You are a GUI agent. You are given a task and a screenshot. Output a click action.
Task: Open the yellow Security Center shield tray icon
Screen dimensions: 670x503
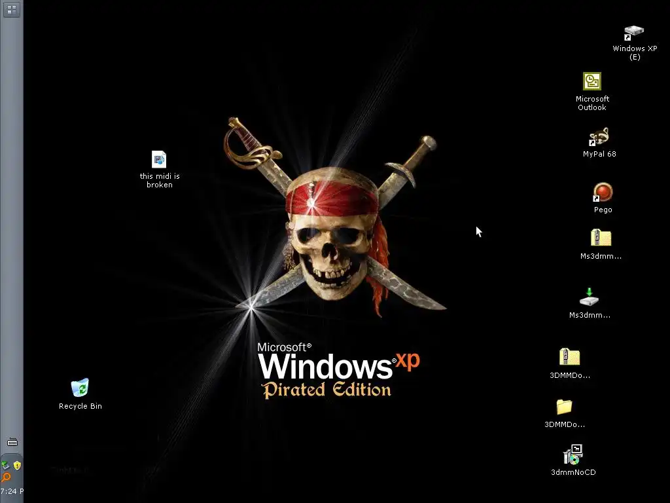(17, 466)
